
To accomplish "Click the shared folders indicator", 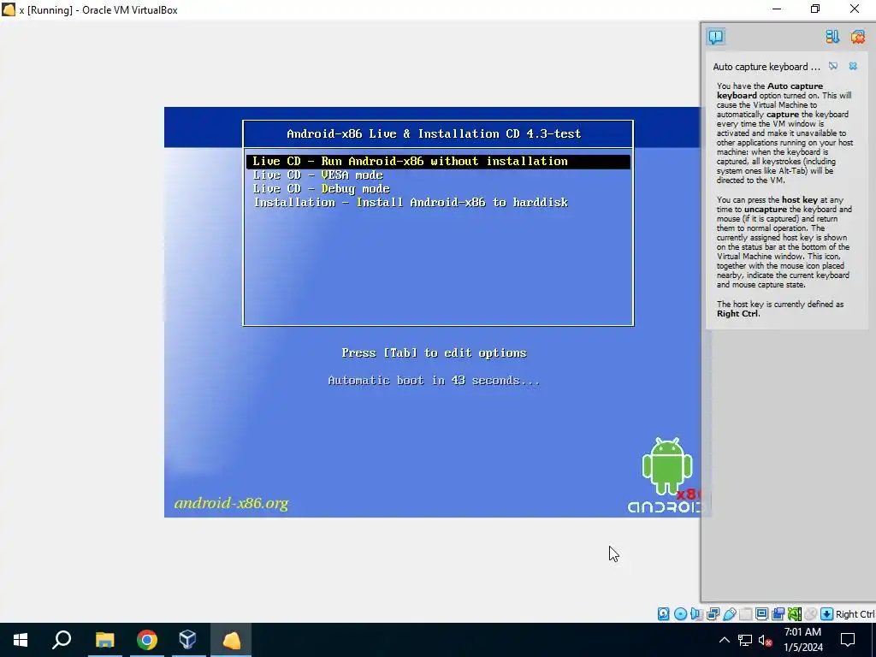I will 745,614.
